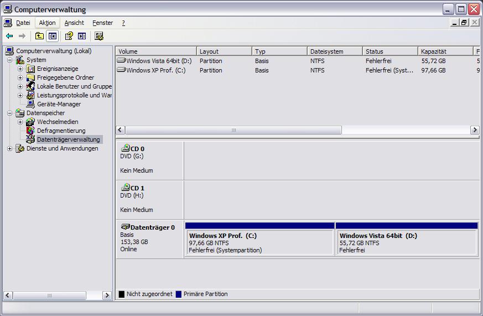Image resolution: width=483 pixels, height=316 pixels.
Task: Expand Leistungsprotokolle und Warnungen node
Action: (20, 96)
